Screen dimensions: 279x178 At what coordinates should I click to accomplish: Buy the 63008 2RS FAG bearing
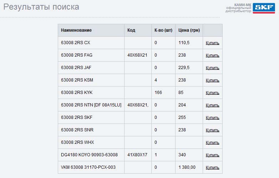tap(212, 56)
